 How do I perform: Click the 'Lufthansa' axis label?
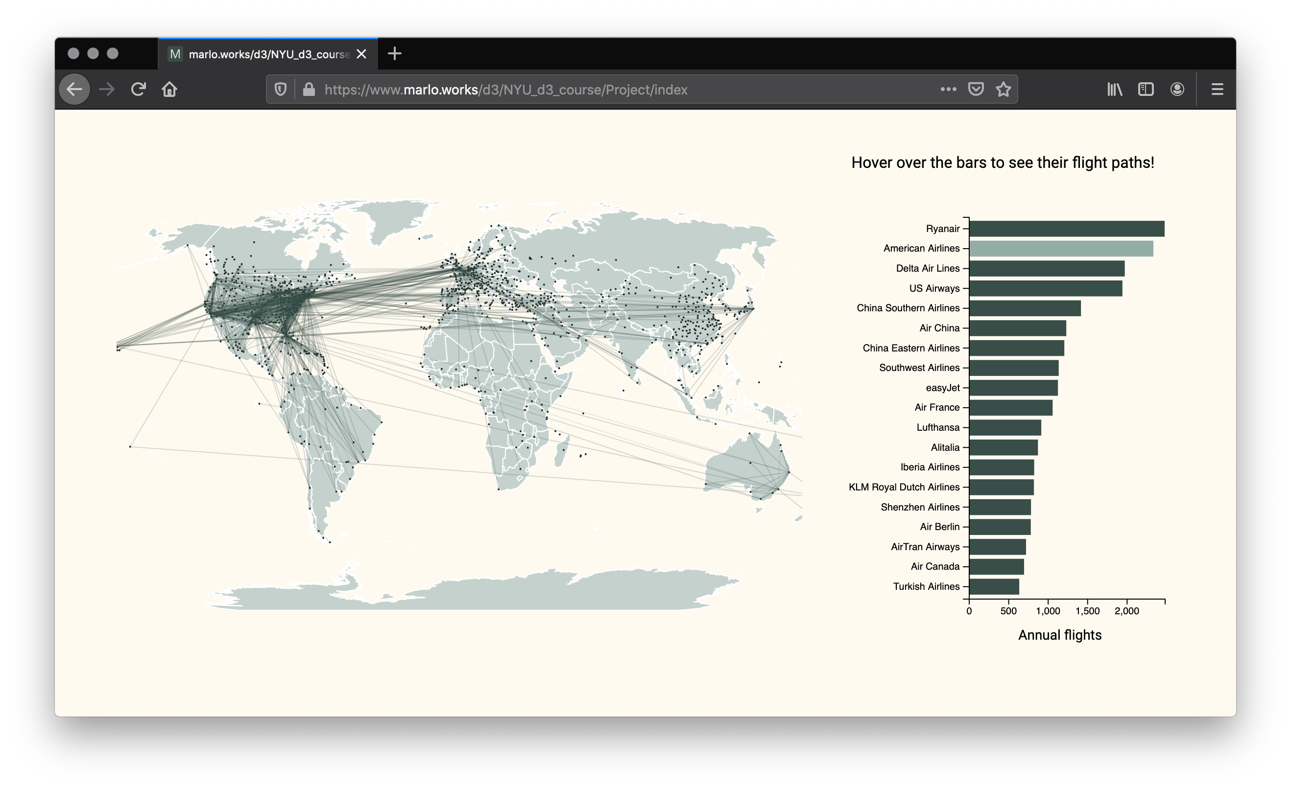click(938, 428)
